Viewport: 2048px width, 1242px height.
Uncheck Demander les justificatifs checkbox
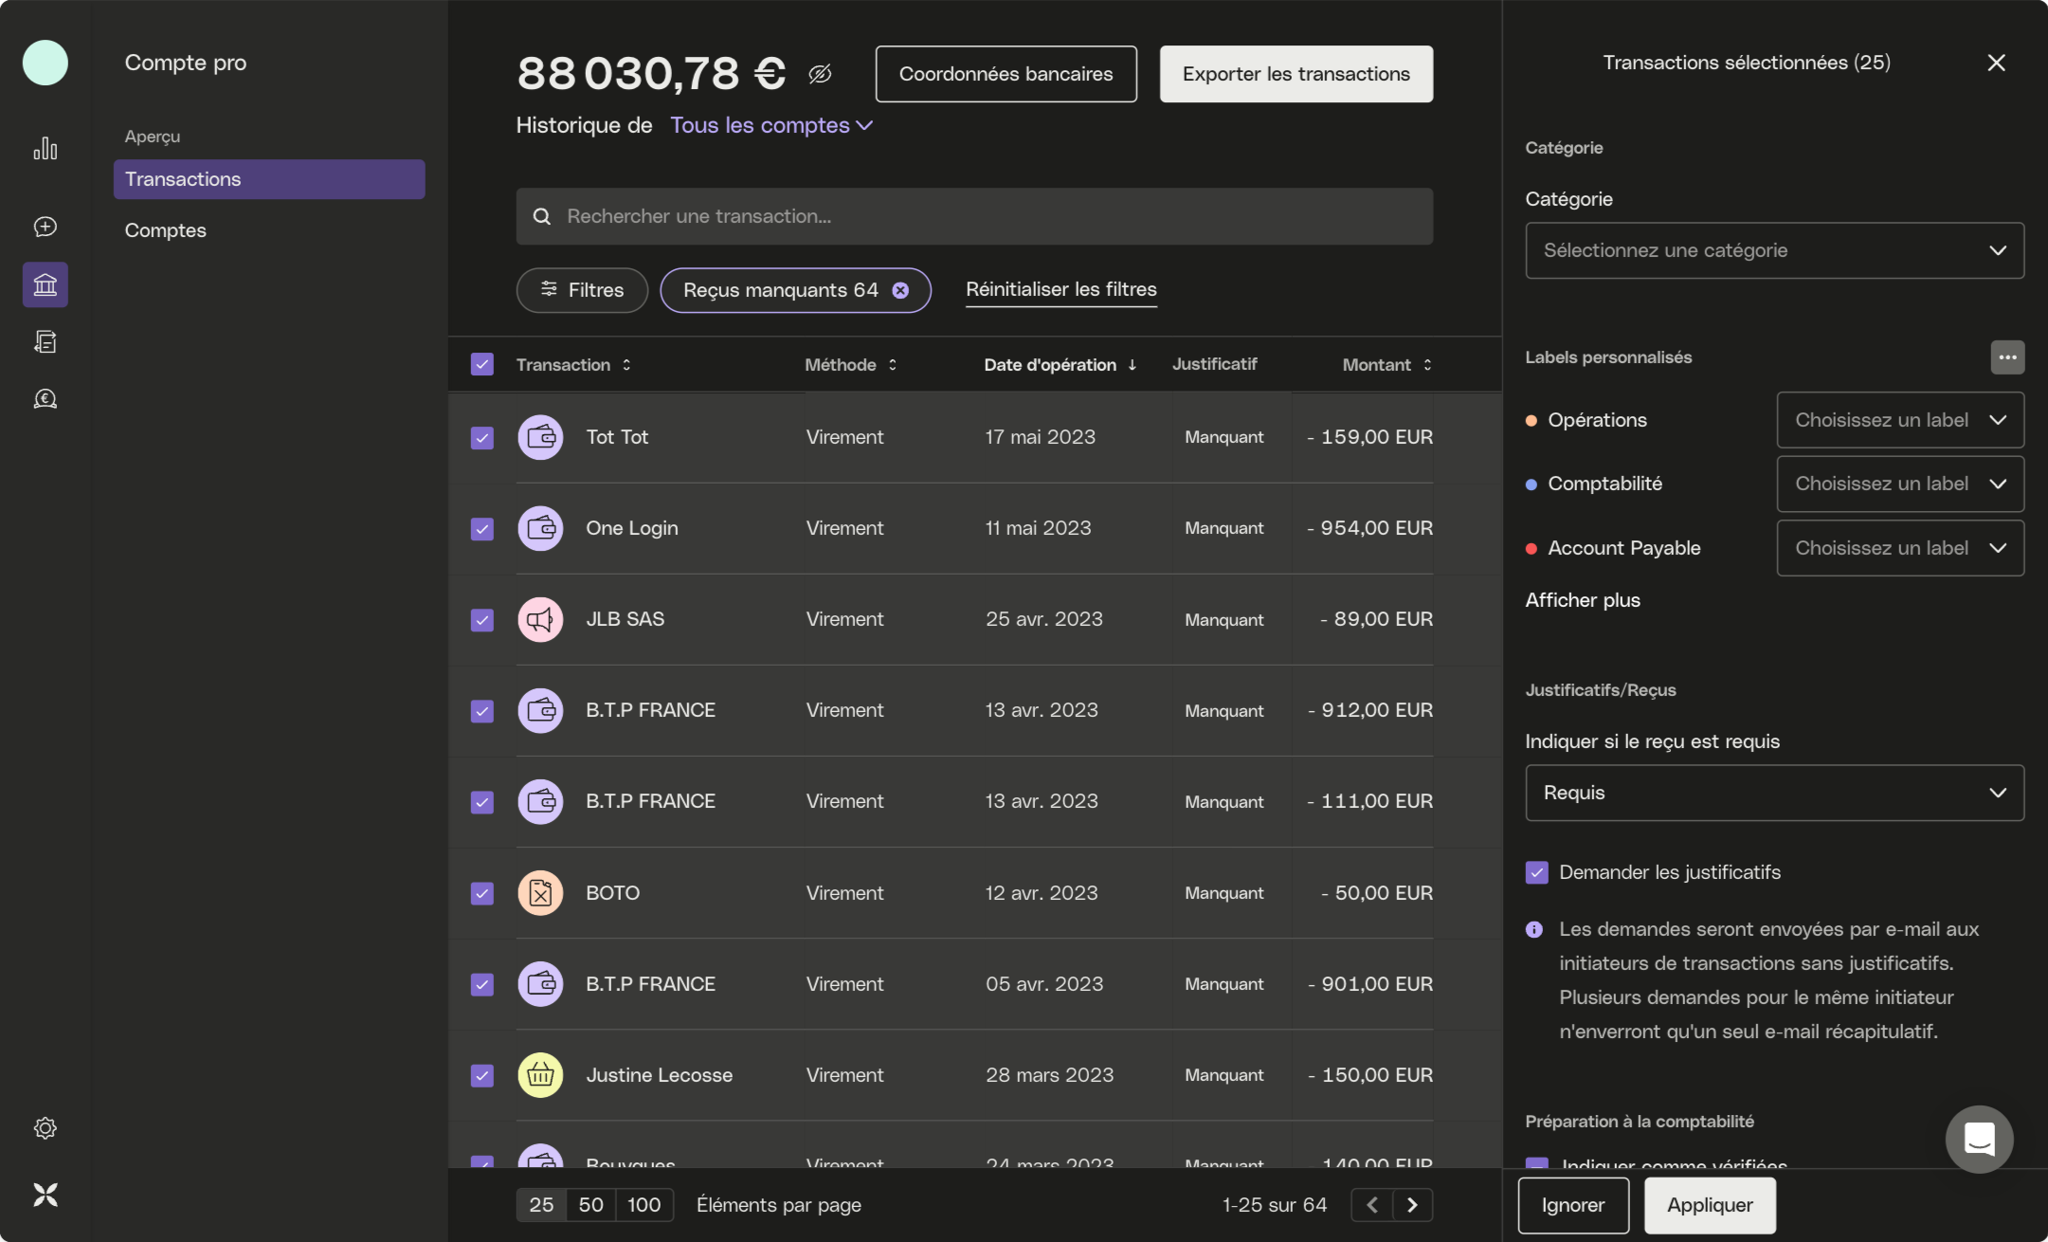(1536, 872)
